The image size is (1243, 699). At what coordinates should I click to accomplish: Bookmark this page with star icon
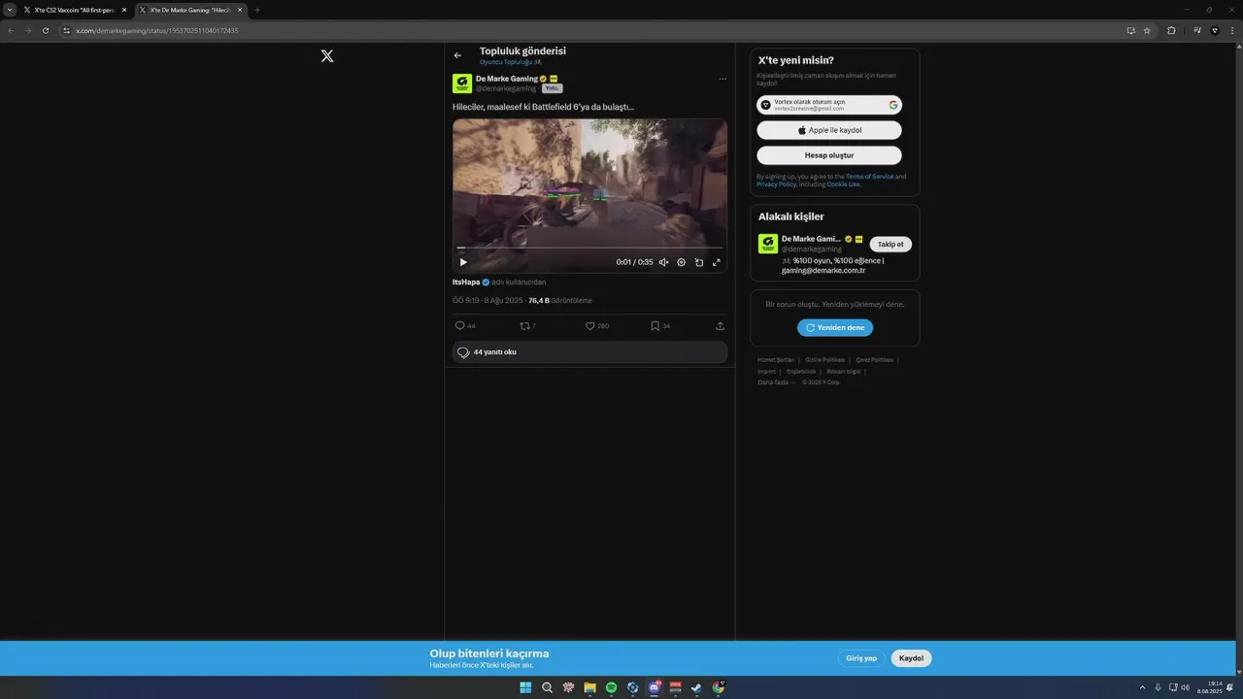pos(1147,30)
